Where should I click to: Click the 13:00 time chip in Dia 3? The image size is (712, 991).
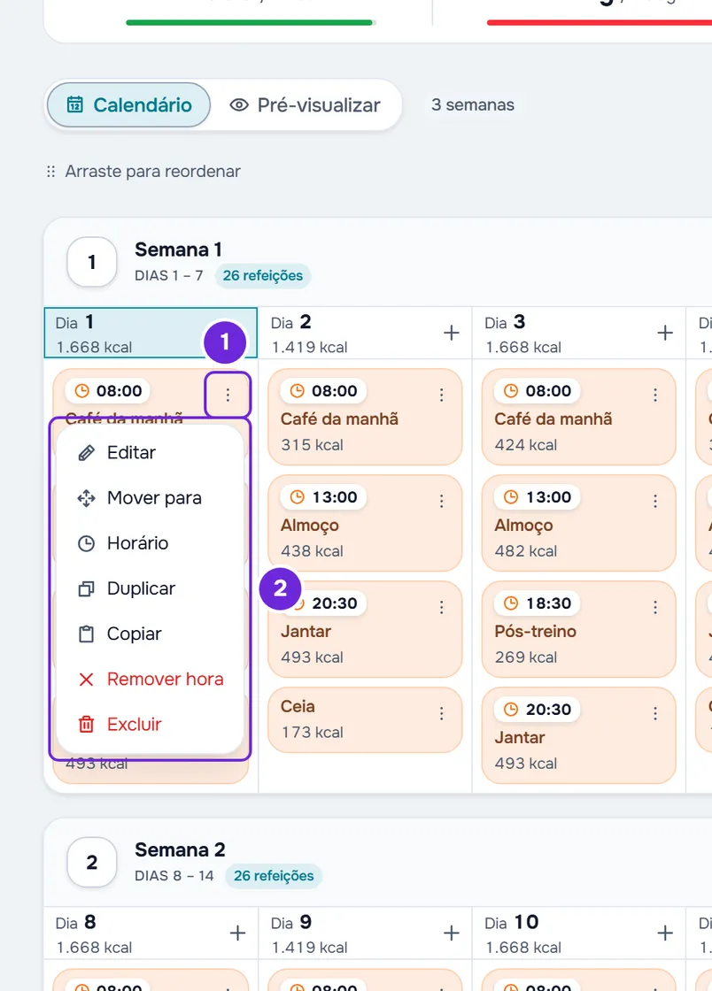point(537,496)
